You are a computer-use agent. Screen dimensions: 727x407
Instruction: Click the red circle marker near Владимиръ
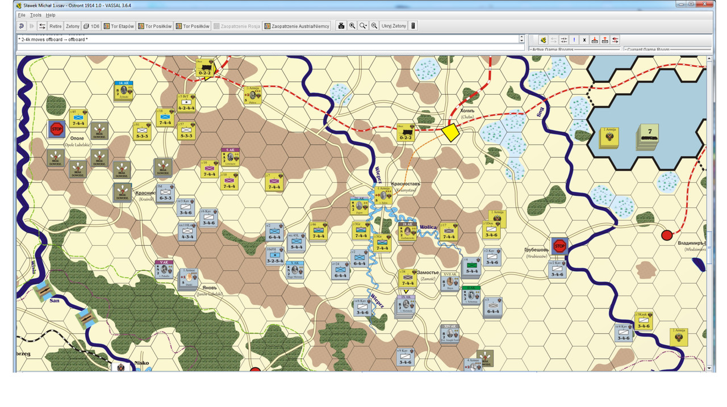(x=667, y=234)
